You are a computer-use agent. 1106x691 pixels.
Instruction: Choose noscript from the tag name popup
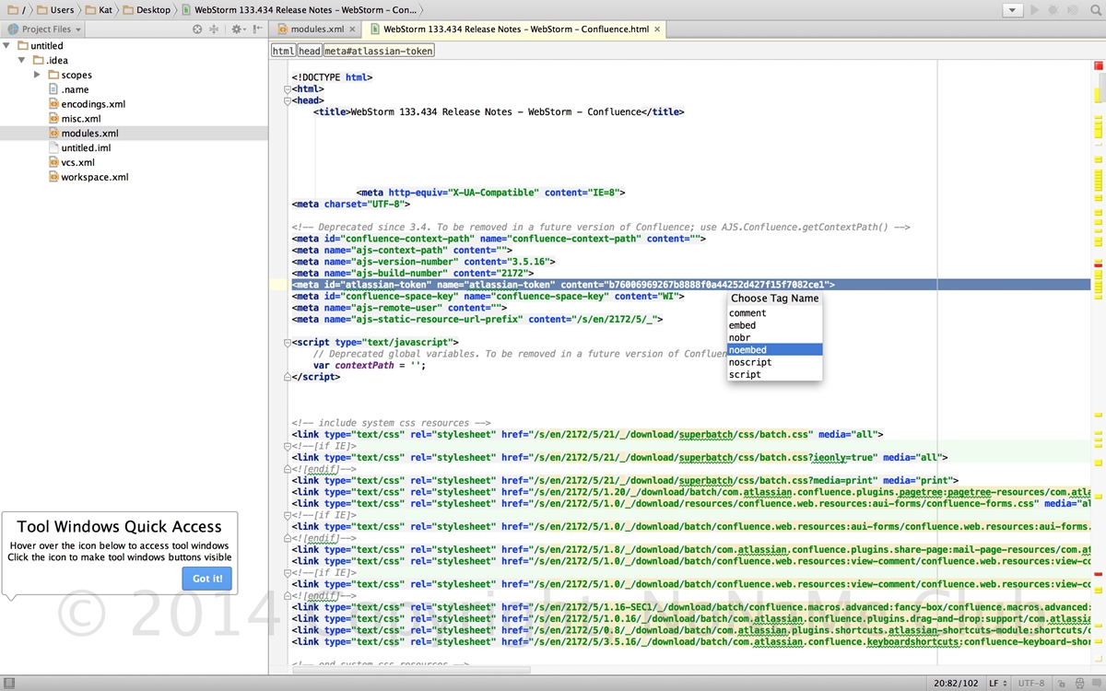(774, 362)
